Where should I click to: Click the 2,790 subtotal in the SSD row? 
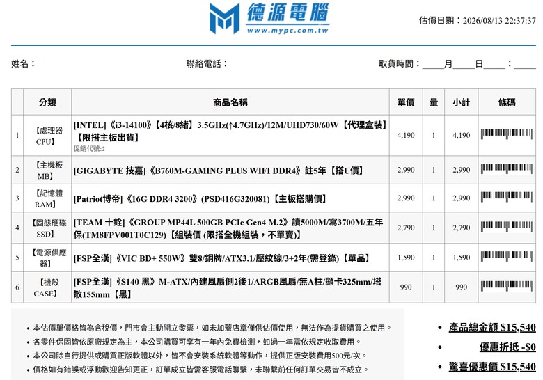(x=462, y=228)
